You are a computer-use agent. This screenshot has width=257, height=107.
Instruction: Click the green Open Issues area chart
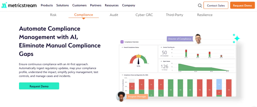tap(203, 67)
